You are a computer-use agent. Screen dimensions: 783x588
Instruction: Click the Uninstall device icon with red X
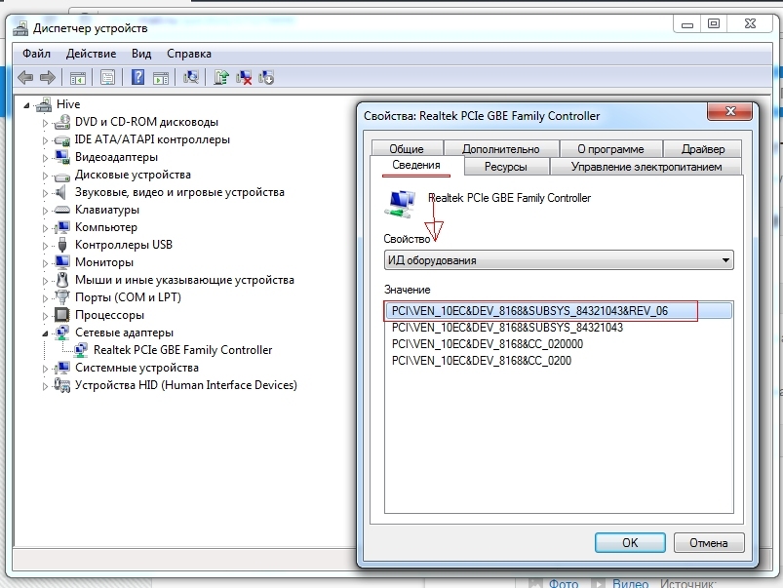pos(244,77)
